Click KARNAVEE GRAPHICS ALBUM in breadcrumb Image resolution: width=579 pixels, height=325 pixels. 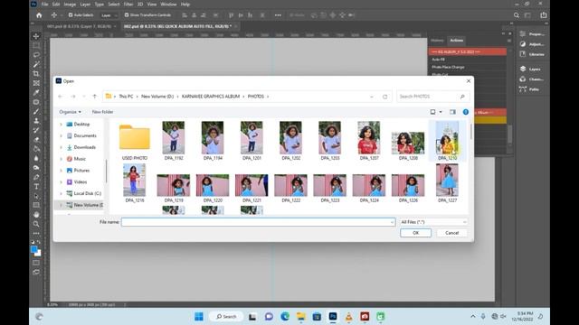[x=211, y=97]
